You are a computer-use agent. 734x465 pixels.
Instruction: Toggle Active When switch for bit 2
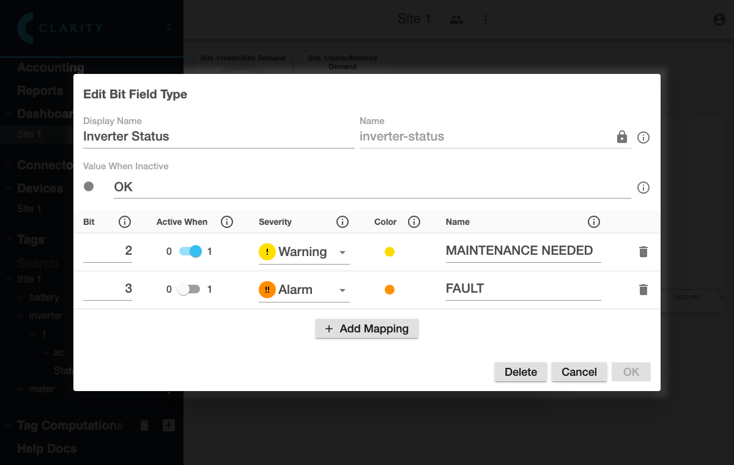pyautogui.click(x=190, y=252)
